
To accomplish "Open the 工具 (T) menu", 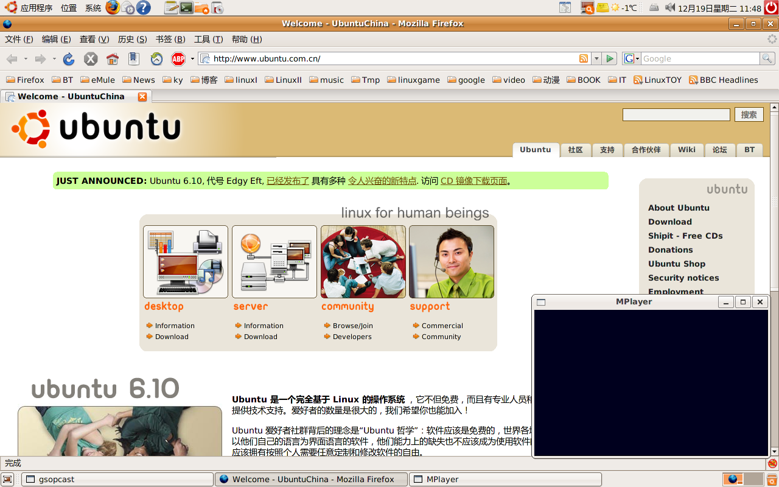I will coord(208,39).
